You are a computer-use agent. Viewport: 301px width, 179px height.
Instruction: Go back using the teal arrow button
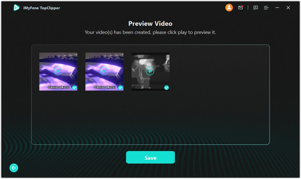(14, 168)
